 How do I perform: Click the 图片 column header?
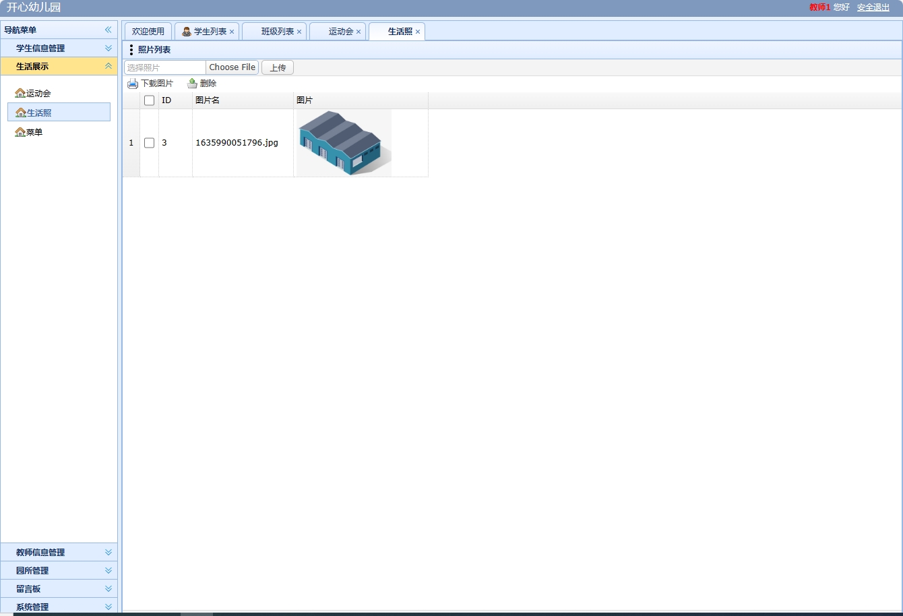361,100
